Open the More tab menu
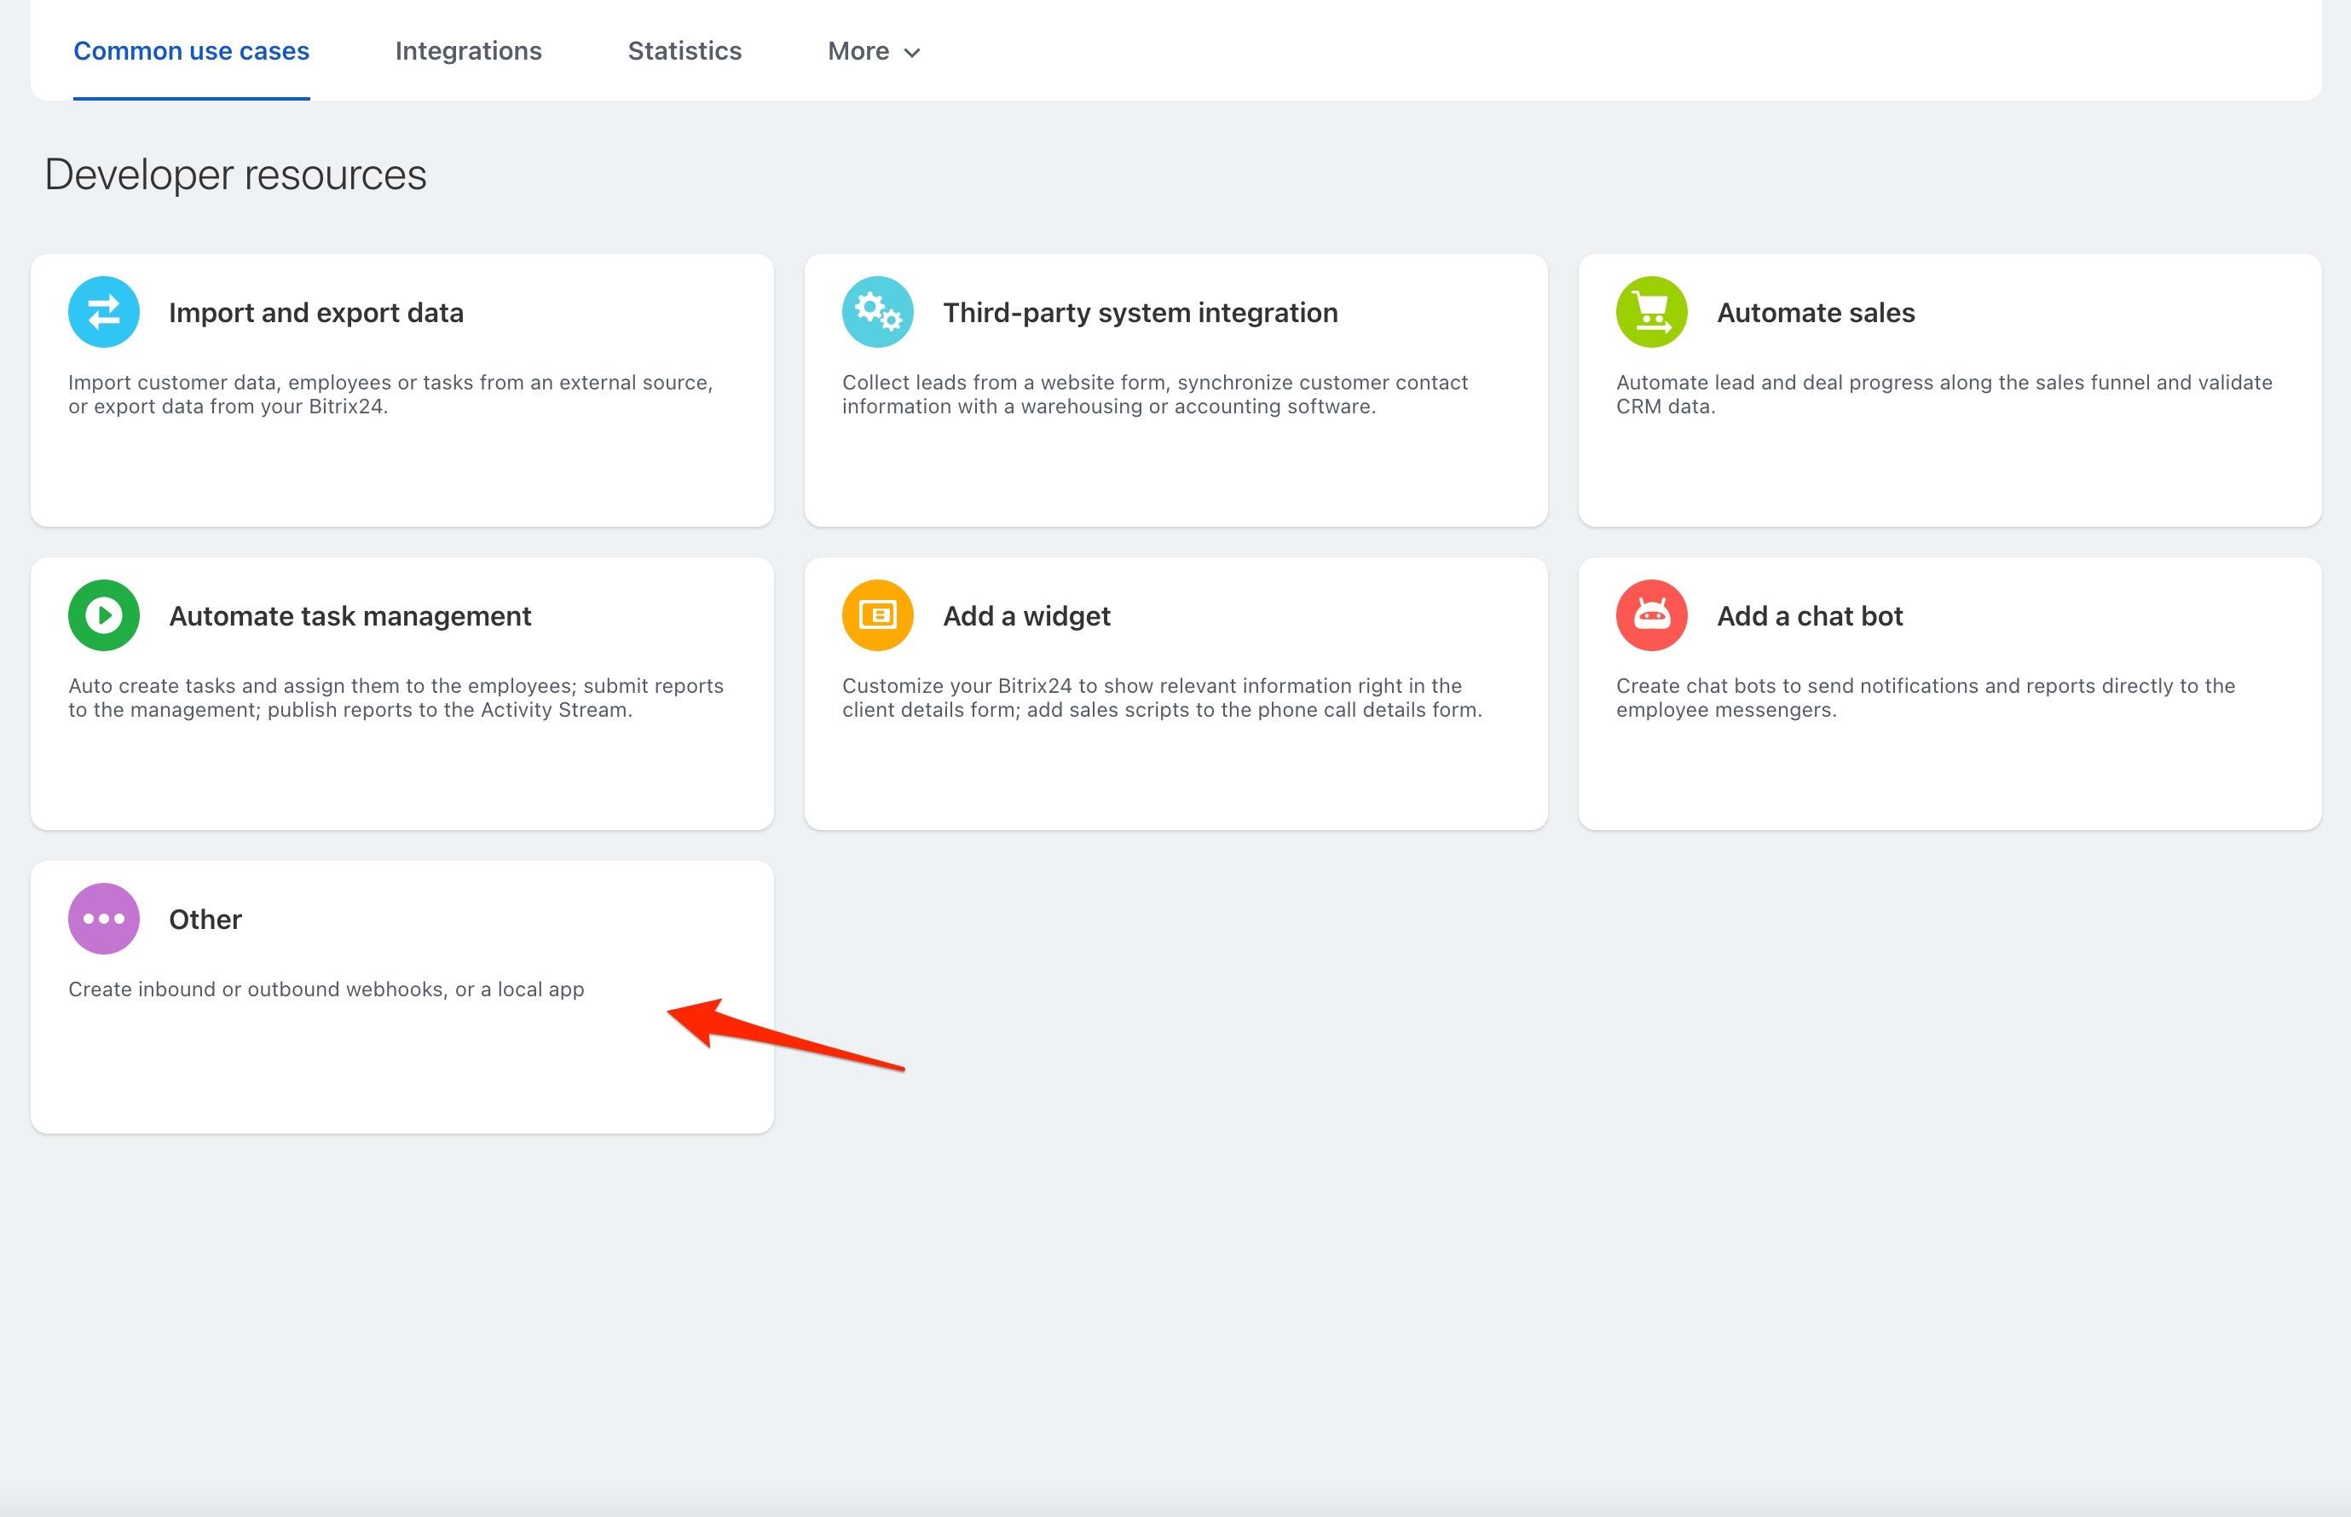 point(859,51)
